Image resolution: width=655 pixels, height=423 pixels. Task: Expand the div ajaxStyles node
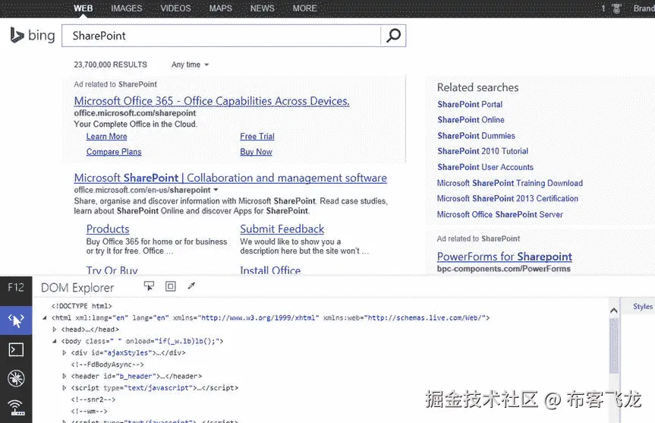(x=64, y=353)
